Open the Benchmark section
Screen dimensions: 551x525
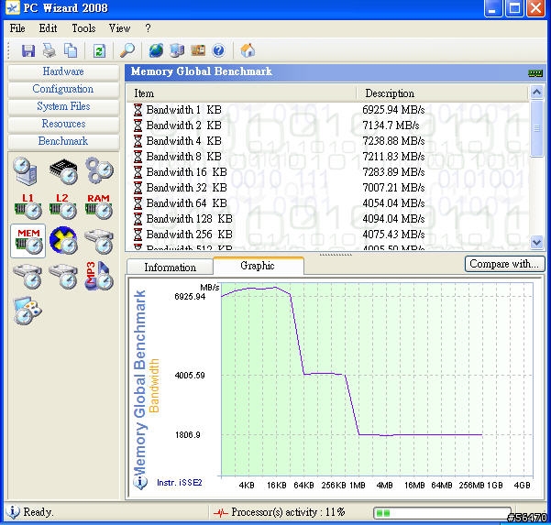63,141
